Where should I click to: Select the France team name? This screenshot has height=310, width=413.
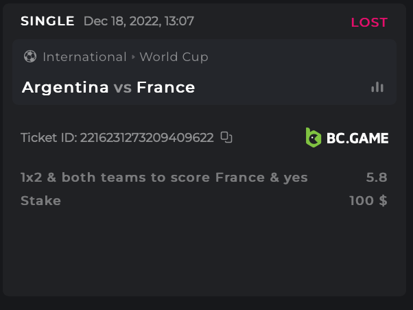165,87
